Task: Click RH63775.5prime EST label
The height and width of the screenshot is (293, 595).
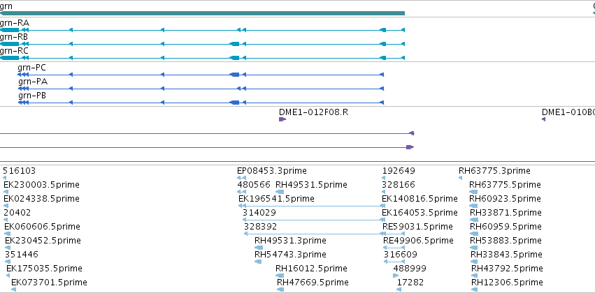Action: click(505, 185)
